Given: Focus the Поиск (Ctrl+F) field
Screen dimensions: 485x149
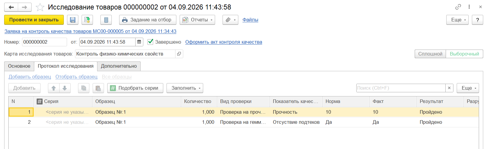Looking at the screenshot, I should [401, 88].
